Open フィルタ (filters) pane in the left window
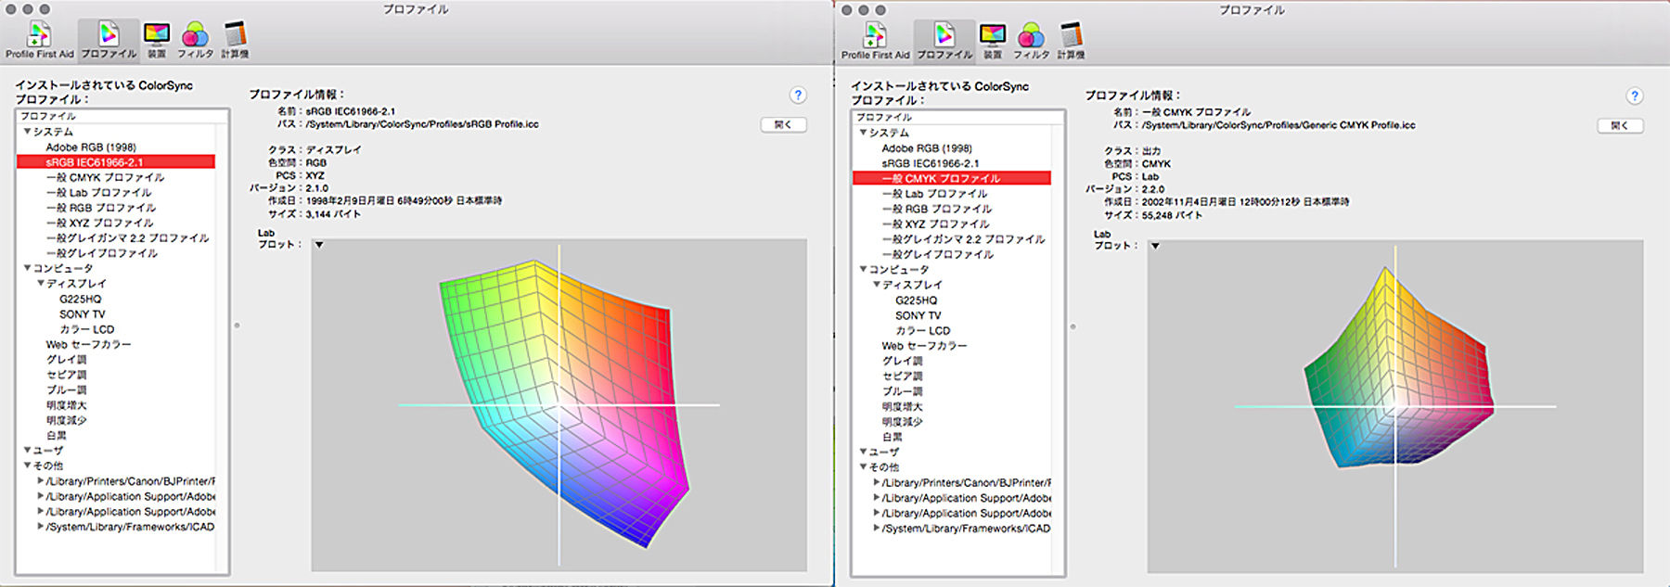 tap(195, 40)
